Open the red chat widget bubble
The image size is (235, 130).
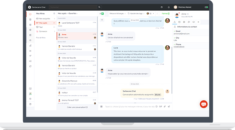click(x=204, y=104)
